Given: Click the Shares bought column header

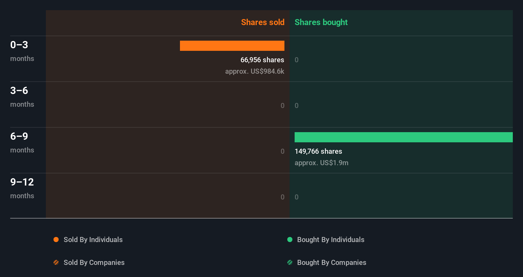Looking at the screenshot, I should 321,22.
